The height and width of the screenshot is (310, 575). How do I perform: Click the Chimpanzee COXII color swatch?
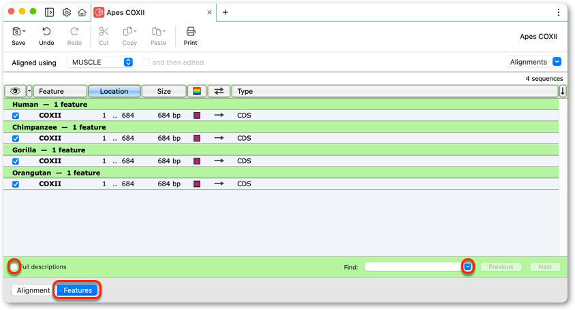pyautogui.click(x=197, y=139)
